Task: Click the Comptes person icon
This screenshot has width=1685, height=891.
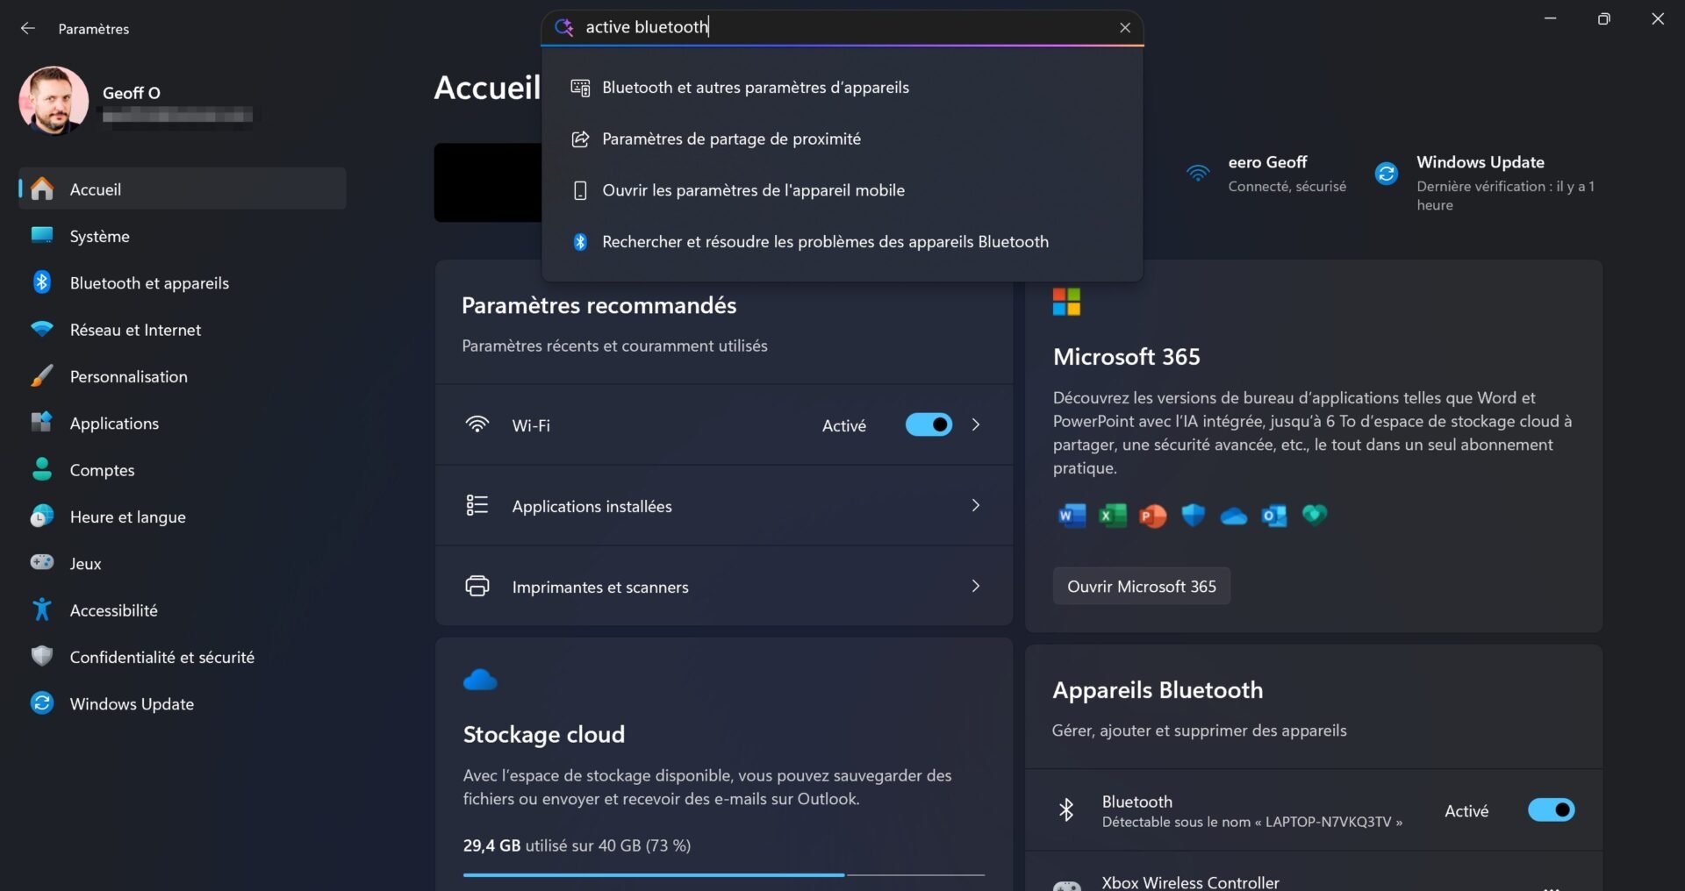Action: (42, 469)
